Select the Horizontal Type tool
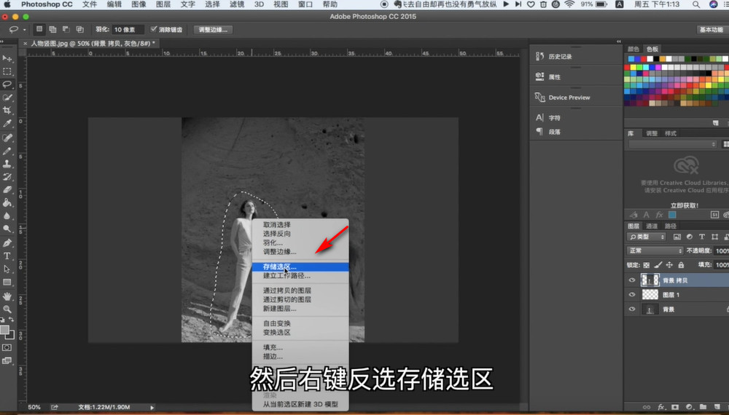Viewport: 729px width, 415px height. [x=7, y=256]
